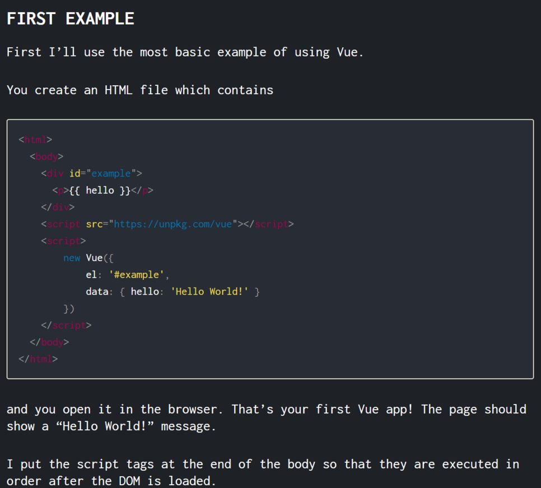541x488 pixels.
Task: Click the 'You create an HTML file' line
Action: tap(140, 90)
